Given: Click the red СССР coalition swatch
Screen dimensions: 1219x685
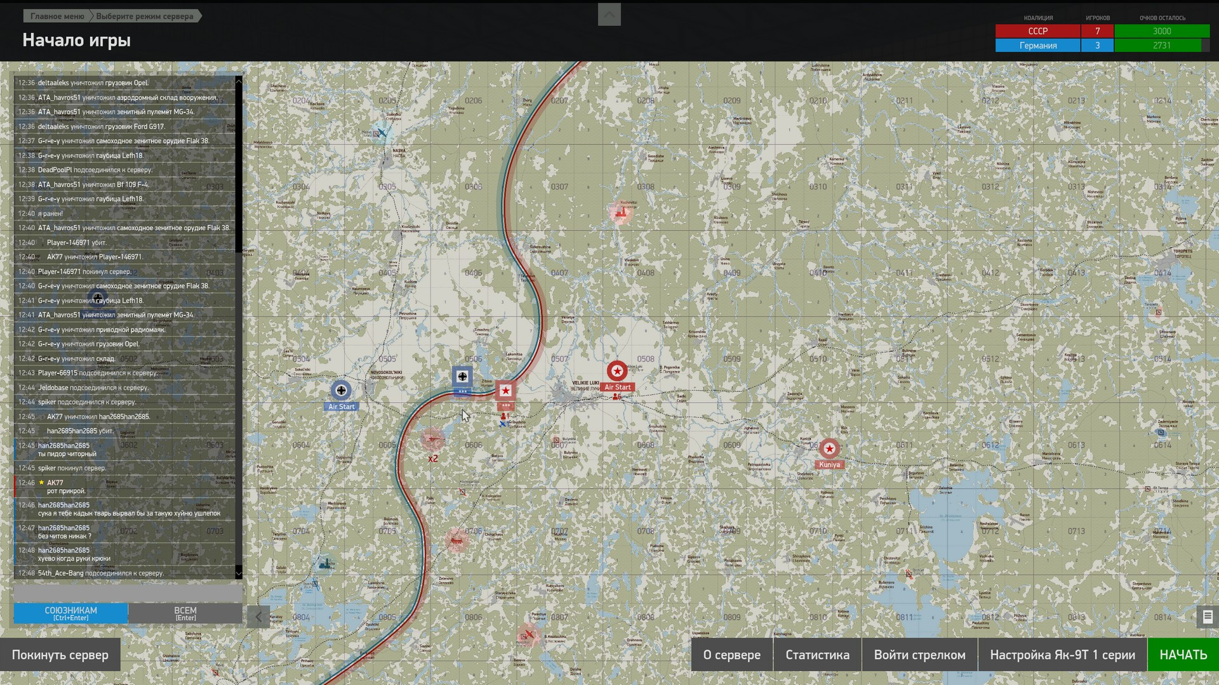Looking at the screenshot, I should [x=1037, y=31].
